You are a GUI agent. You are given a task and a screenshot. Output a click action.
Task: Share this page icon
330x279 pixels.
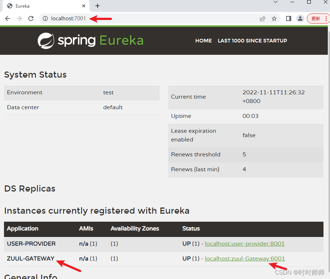click(263, 19)
